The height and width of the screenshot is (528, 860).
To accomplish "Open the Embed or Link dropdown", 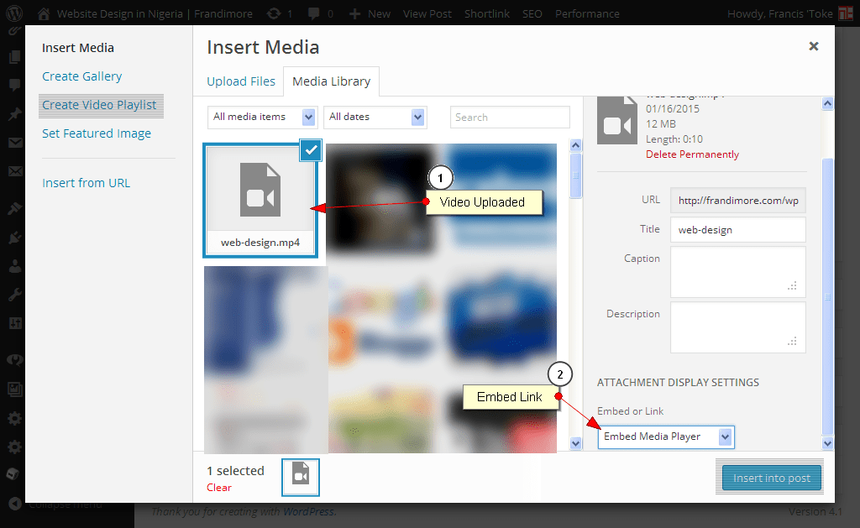I will 666,437.
